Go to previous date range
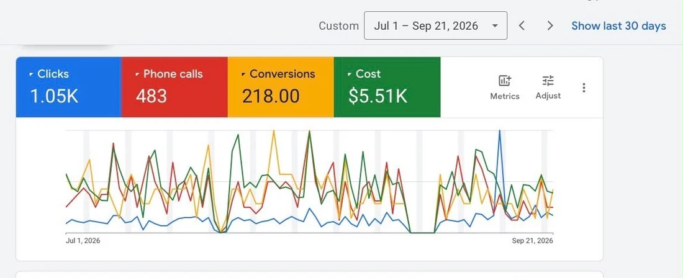683x278 pixels. pyautogui.click(x=522, y=25)
